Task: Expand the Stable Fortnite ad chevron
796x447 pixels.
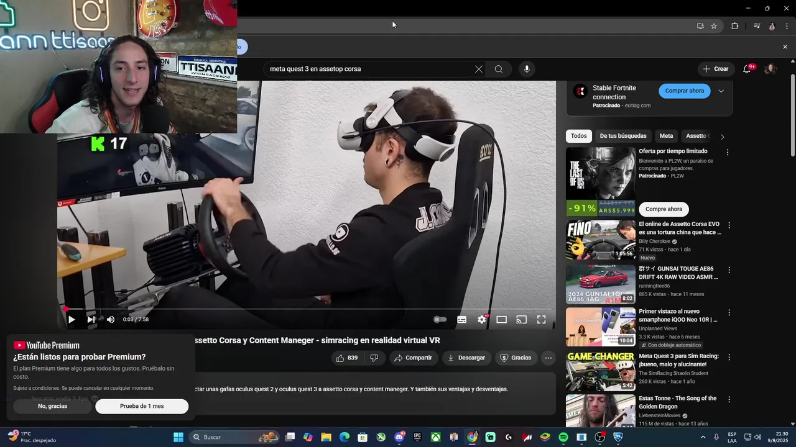Action: tap(721, 91)
